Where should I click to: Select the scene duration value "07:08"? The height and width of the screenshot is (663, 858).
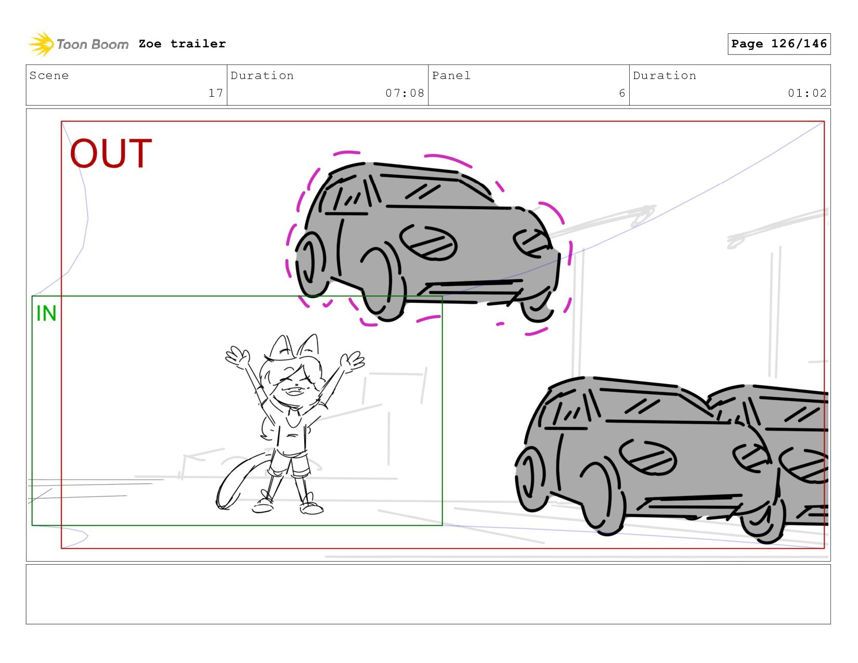[x=405, y=93]
